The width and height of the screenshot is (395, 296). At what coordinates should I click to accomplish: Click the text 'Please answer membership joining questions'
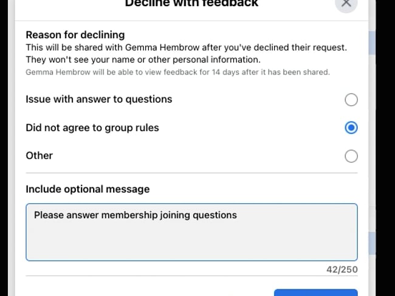click(135, 215)
